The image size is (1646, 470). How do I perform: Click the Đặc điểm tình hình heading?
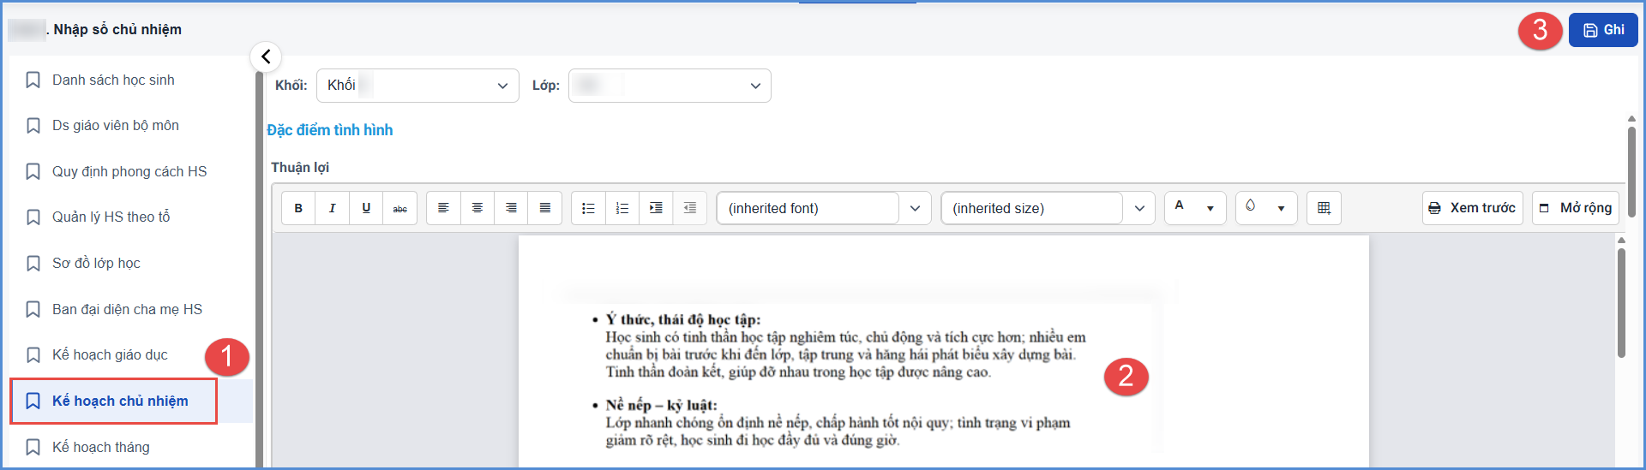click(x=330, y=130)
